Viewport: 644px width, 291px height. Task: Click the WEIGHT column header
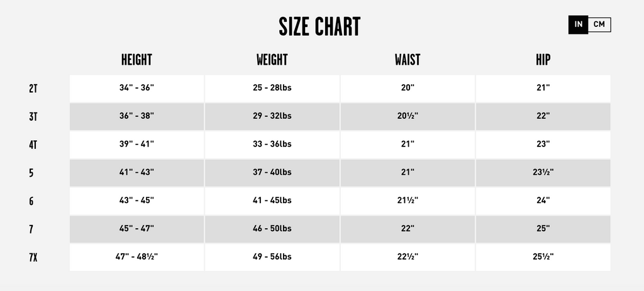272,60
